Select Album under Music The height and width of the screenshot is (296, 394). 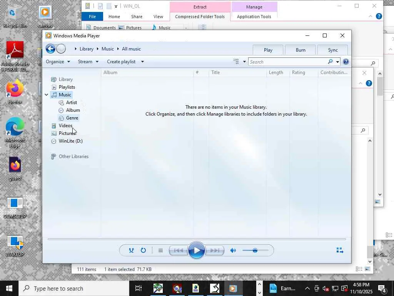tap(73, 110)
